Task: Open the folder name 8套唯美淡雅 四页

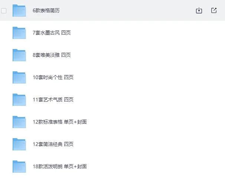Action: [x=52, y=55]
